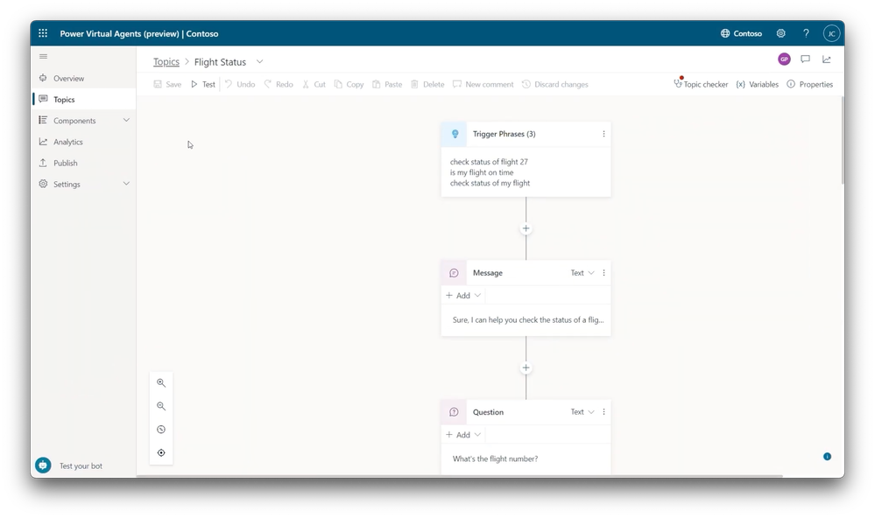Add node between Message and Question
Screen dimensions: 875x518
point(526,368)
